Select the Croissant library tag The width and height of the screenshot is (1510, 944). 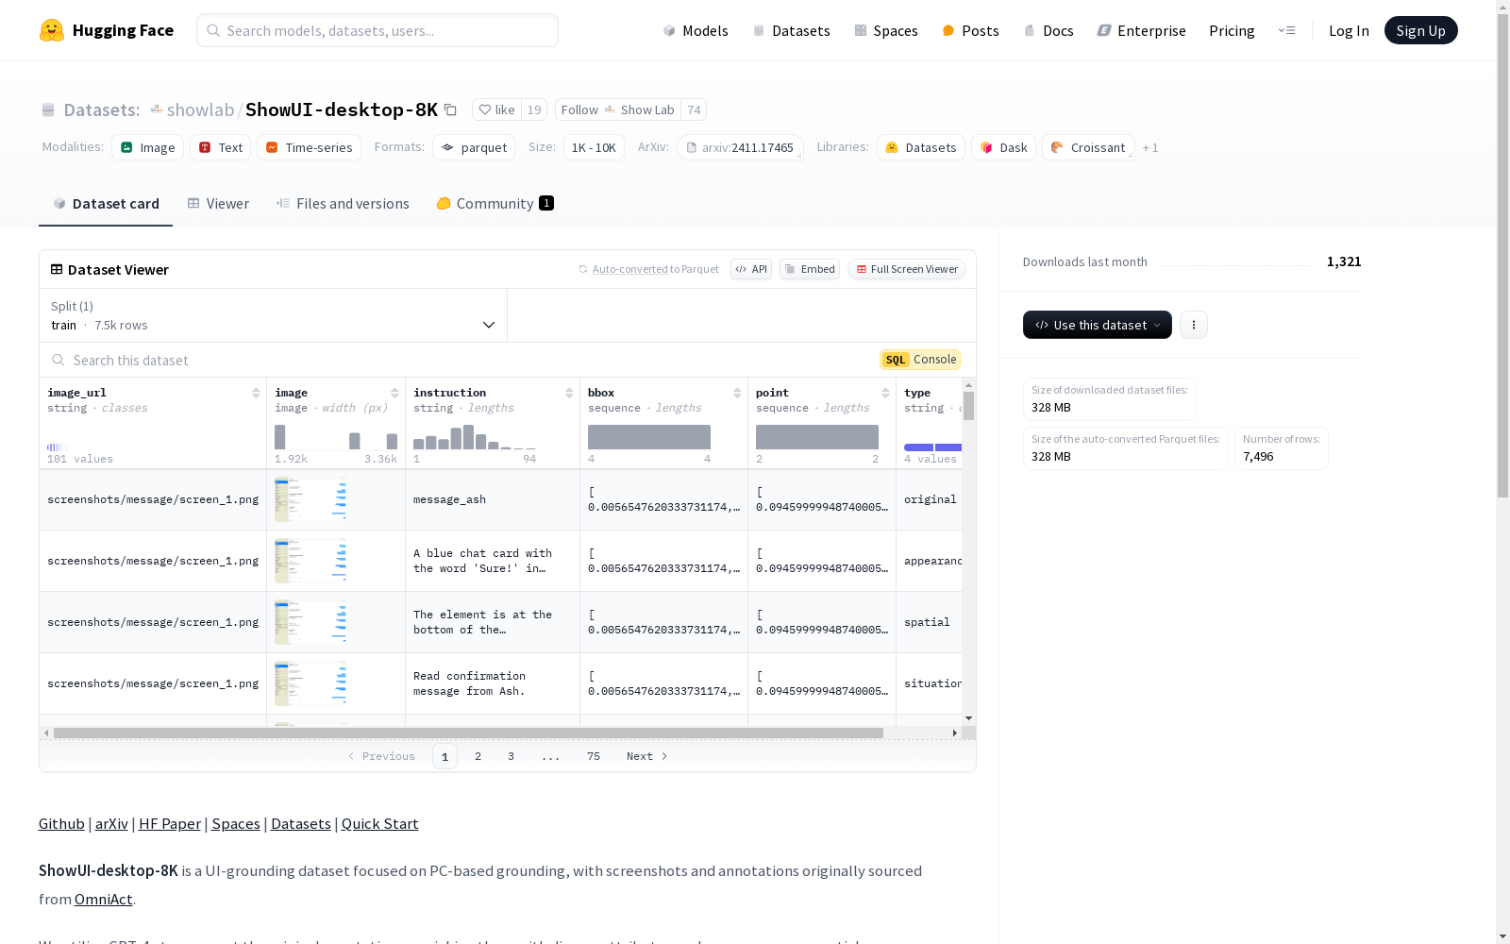[1089, 147]
